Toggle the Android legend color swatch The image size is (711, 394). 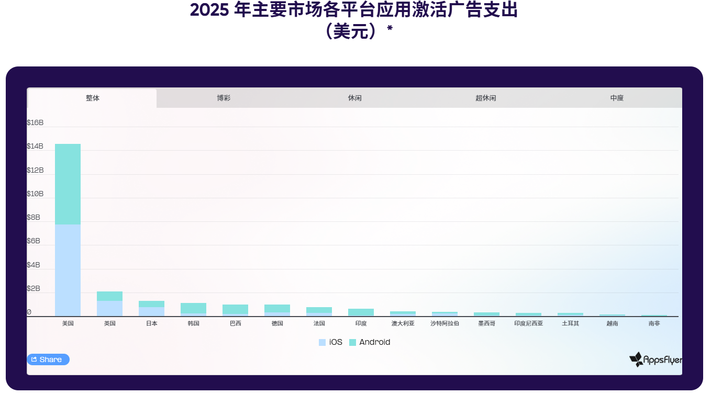352,342
